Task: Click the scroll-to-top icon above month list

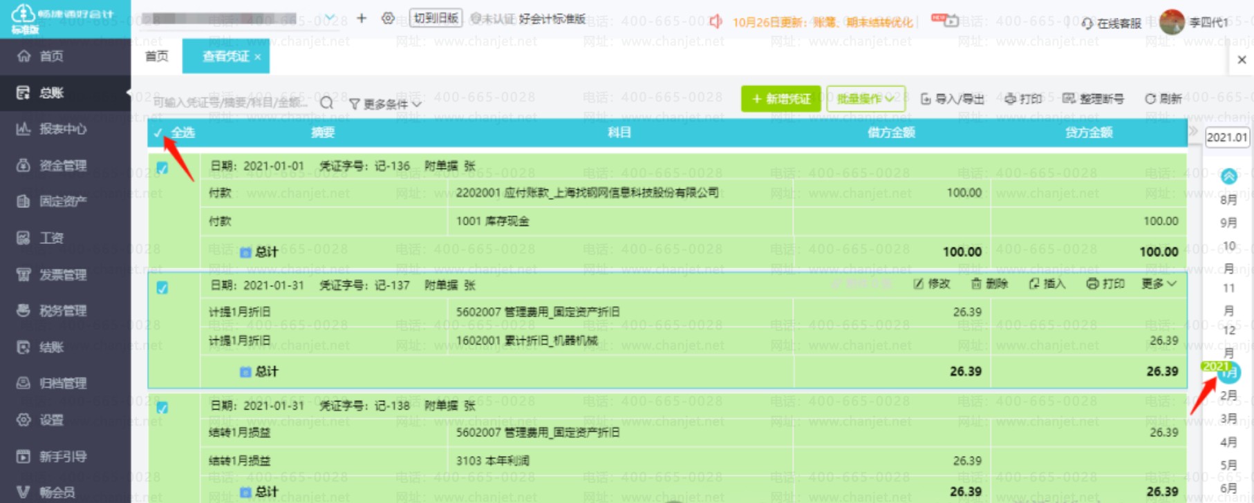Action: click(x=1228, y=176)
